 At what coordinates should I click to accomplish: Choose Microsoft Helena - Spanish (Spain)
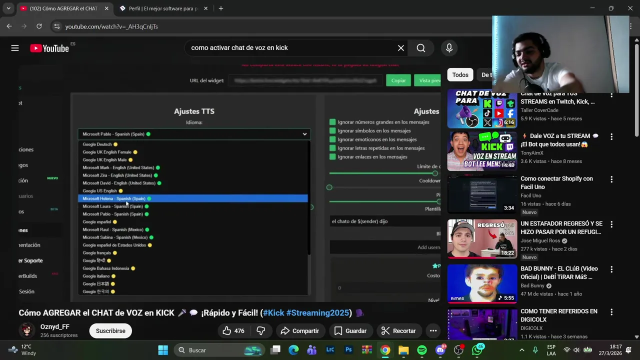click(x=192, y=198)
